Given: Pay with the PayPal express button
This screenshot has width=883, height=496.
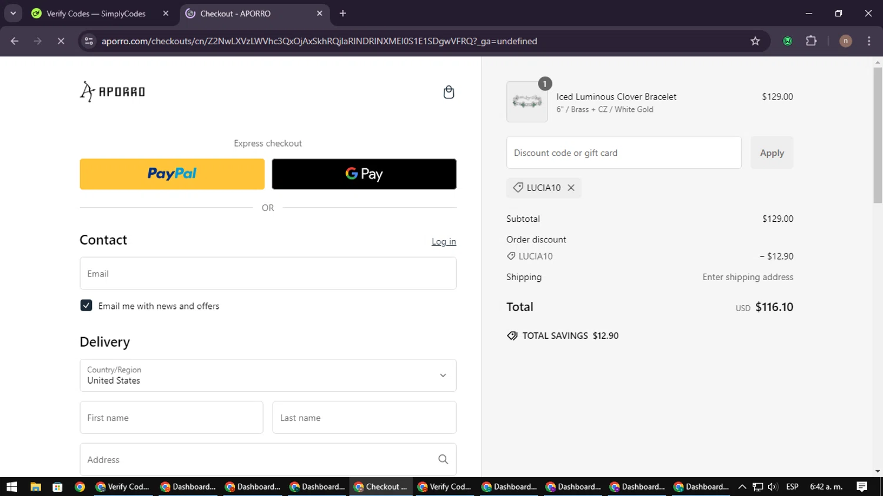Looking at the screenshot, I should coord(172,174).
